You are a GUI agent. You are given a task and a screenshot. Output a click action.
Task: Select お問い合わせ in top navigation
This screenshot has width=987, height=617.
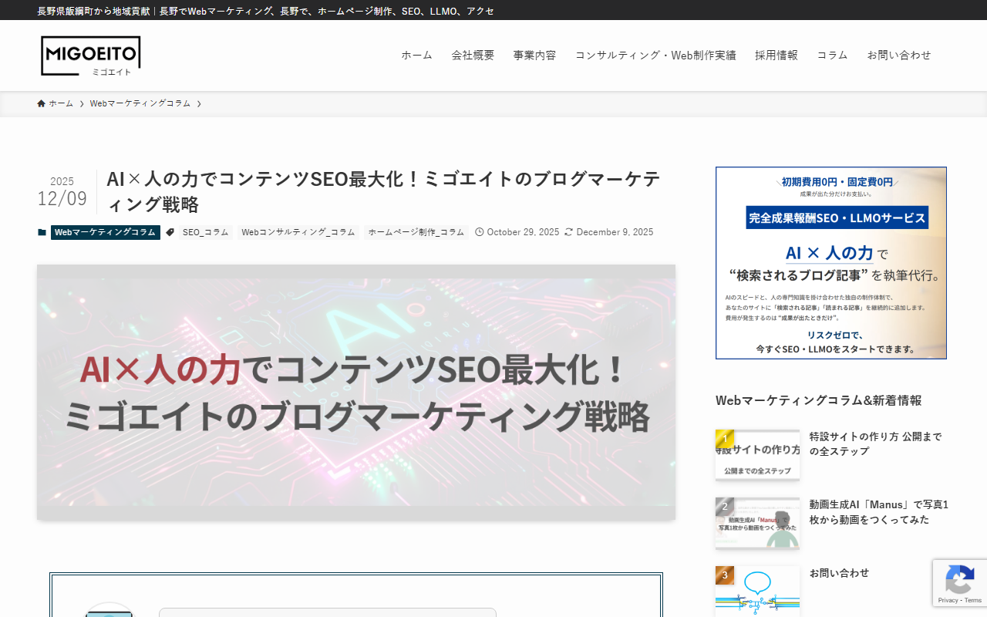click(x=899, y=56)
